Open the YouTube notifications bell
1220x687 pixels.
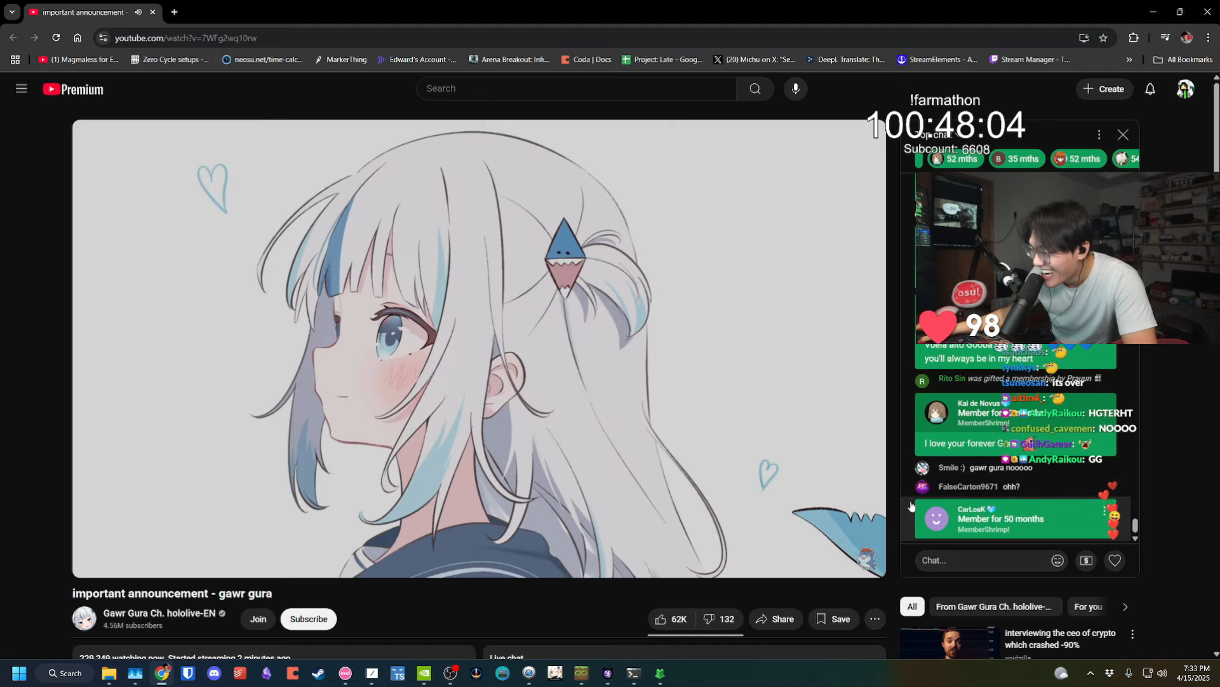point(1150,89)
